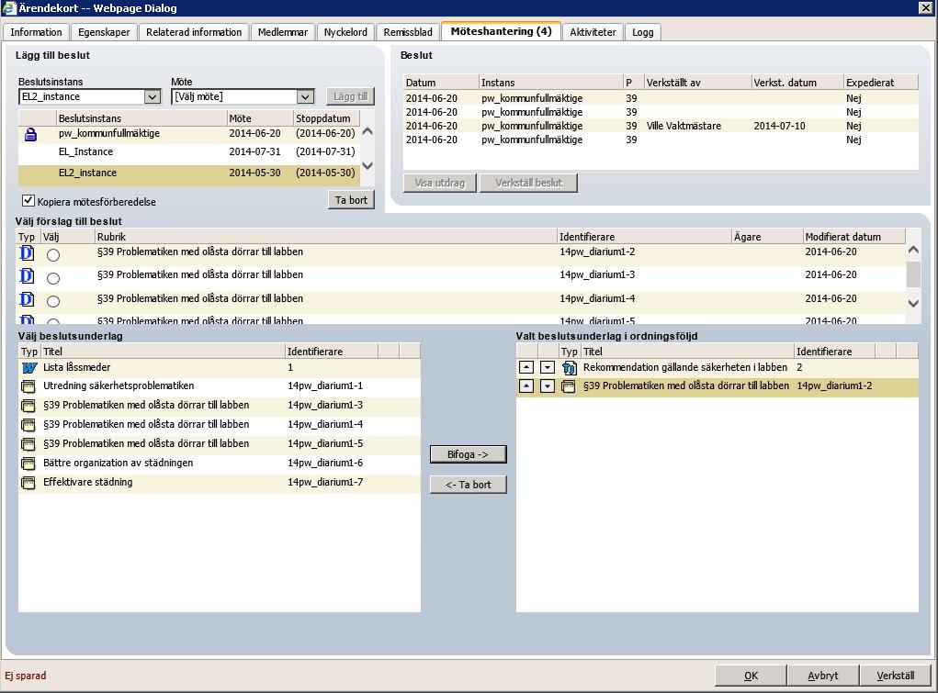938x693 pixels.
Task: Select radio button for 14pw_diarium1-4 proposal
Action: click(53, 301)
